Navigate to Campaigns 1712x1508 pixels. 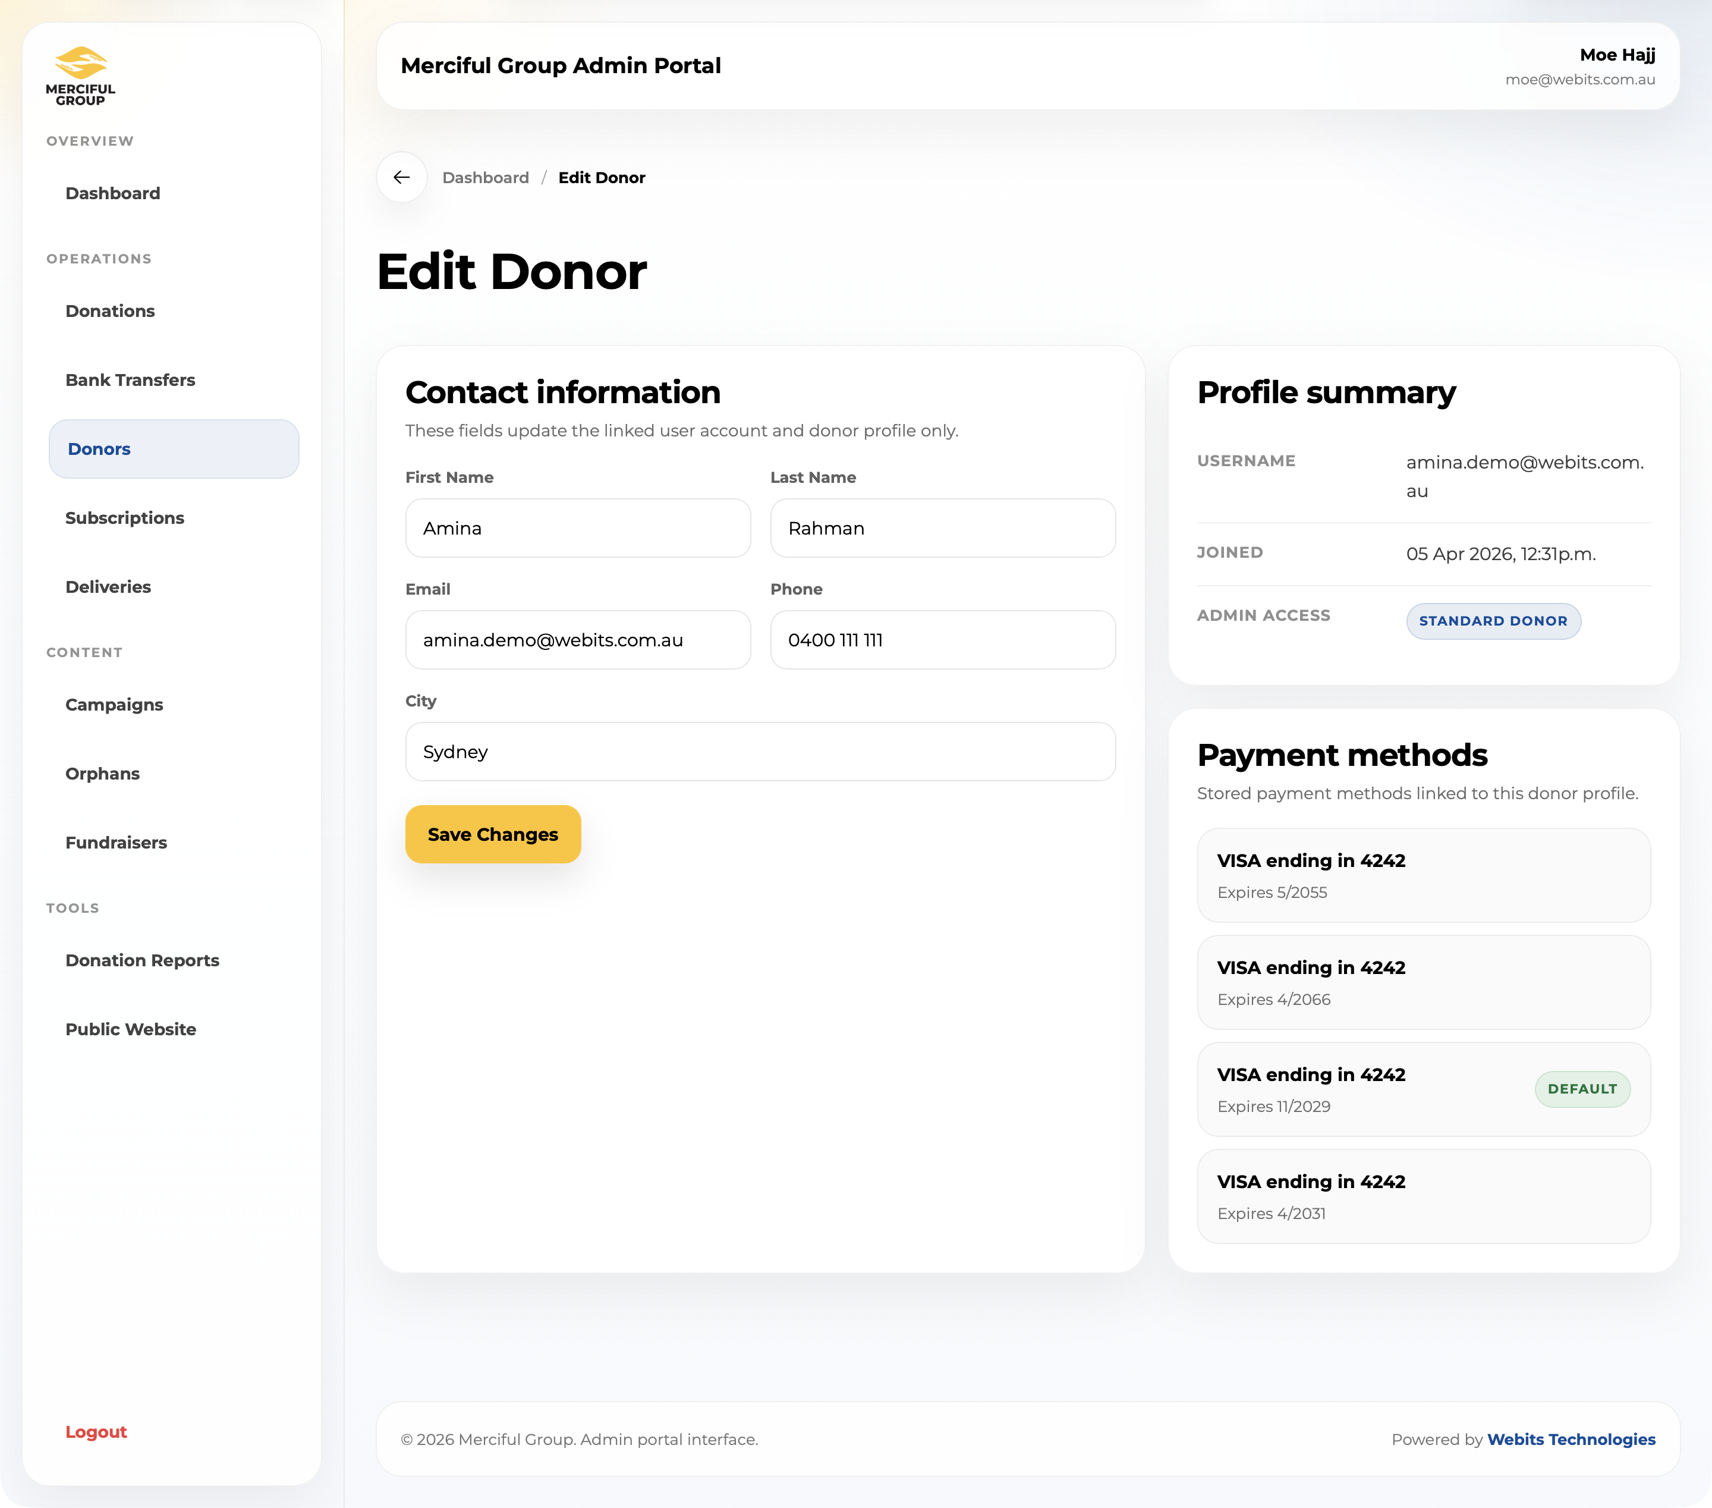(x=114, y=705)
